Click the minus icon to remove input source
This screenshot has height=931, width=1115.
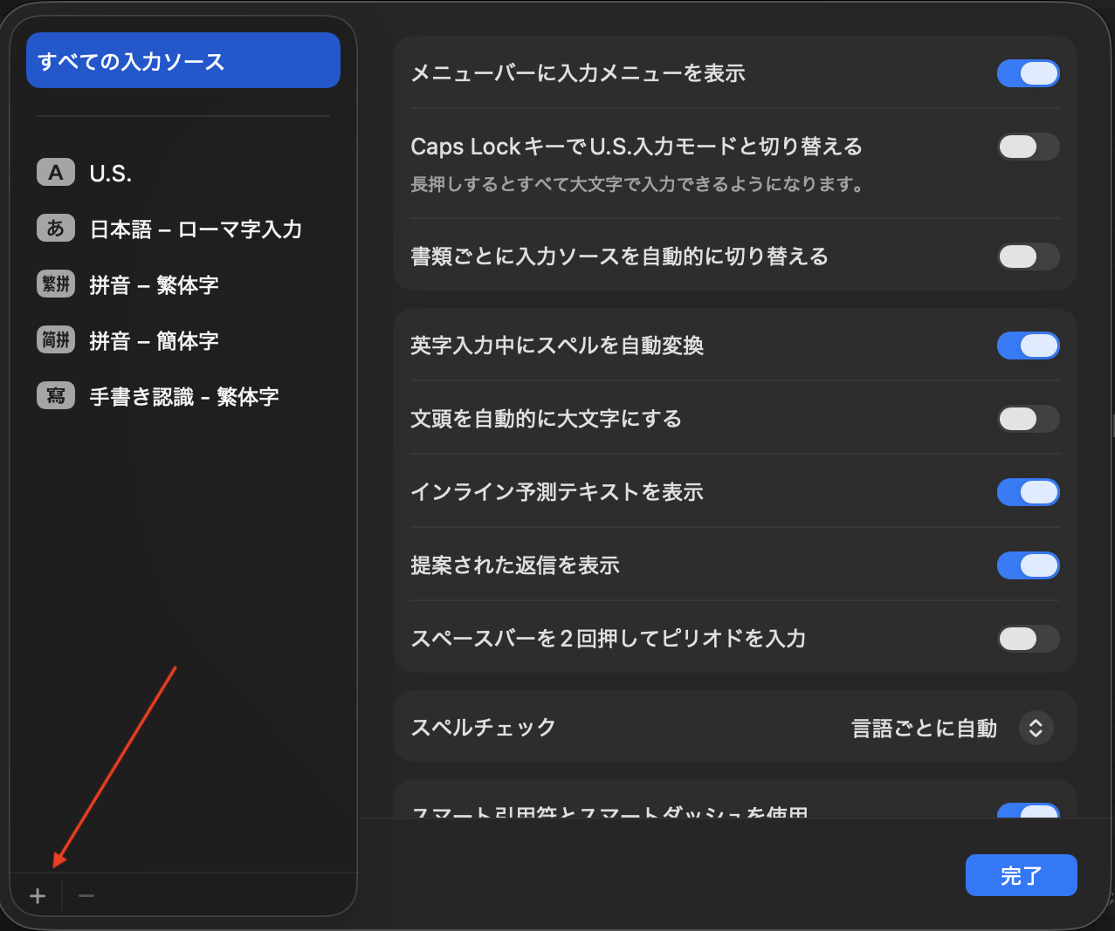tap(86, 896)
